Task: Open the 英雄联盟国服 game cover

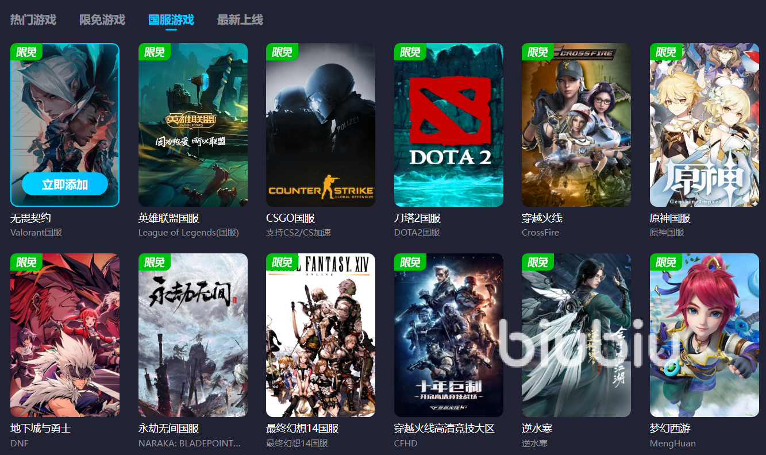Action: (x=193, y=125)
